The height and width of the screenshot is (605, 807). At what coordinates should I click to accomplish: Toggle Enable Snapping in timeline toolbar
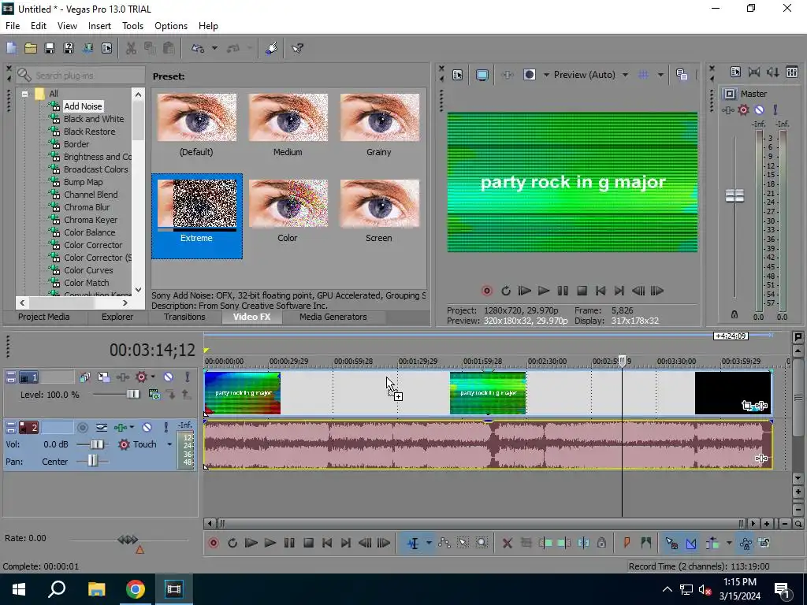tap(671, 543)
